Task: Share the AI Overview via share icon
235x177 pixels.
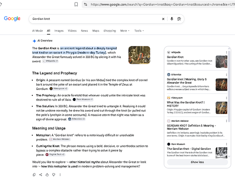Action: pyautogui.click(x=41, y=175)
